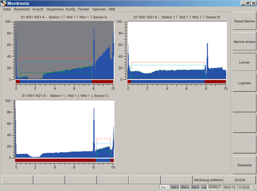
Task: Click the F indicator in status bar
Action: [x=220, y=187]
